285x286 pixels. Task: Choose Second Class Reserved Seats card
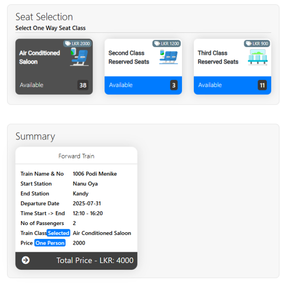tap(143, 67)
